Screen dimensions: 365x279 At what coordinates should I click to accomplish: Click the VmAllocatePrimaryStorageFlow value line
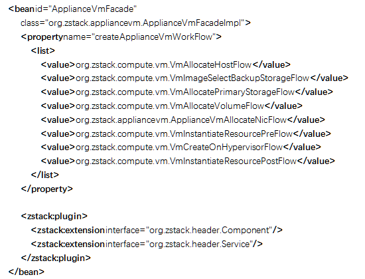pos(187,92)
